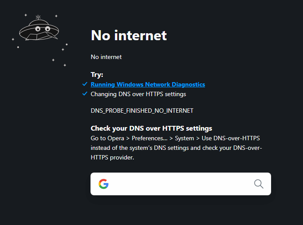The width and height of the screenshot is (303, 225).
Task: Click the DNS_PROBE_FINISHED_NO_INTERNET error code
Action: [142, 111]
